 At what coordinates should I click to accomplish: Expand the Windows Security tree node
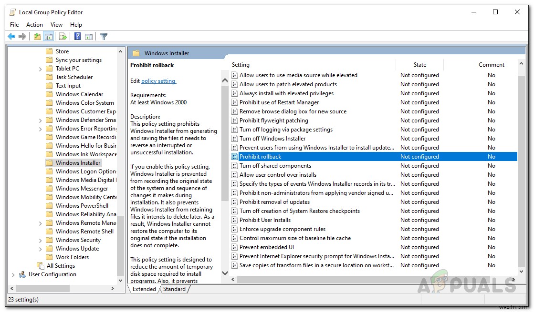[x=40, y=240]
